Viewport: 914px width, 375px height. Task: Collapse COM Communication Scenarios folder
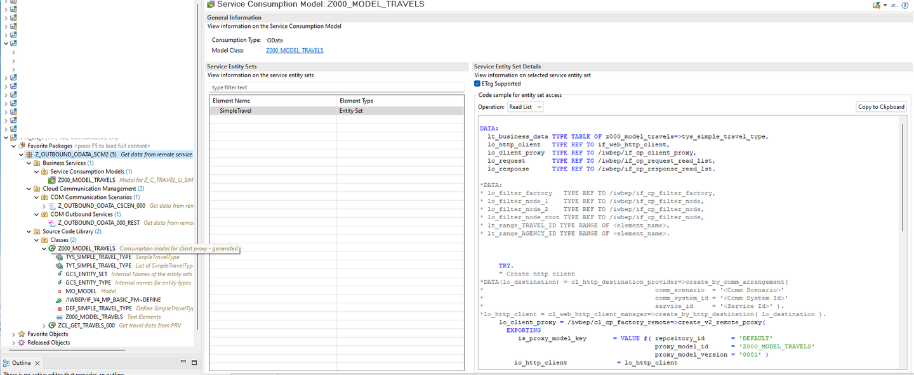pyautogui.click(x=37, y=197)
